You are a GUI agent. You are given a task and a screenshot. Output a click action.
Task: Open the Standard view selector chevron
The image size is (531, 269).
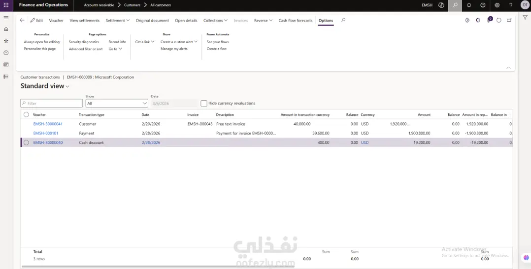67,86
